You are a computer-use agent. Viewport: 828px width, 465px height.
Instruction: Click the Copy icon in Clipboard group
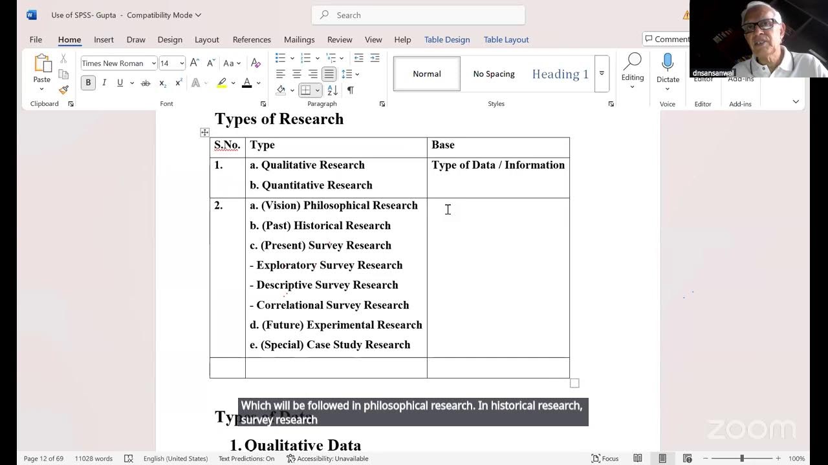coord(63,74)
